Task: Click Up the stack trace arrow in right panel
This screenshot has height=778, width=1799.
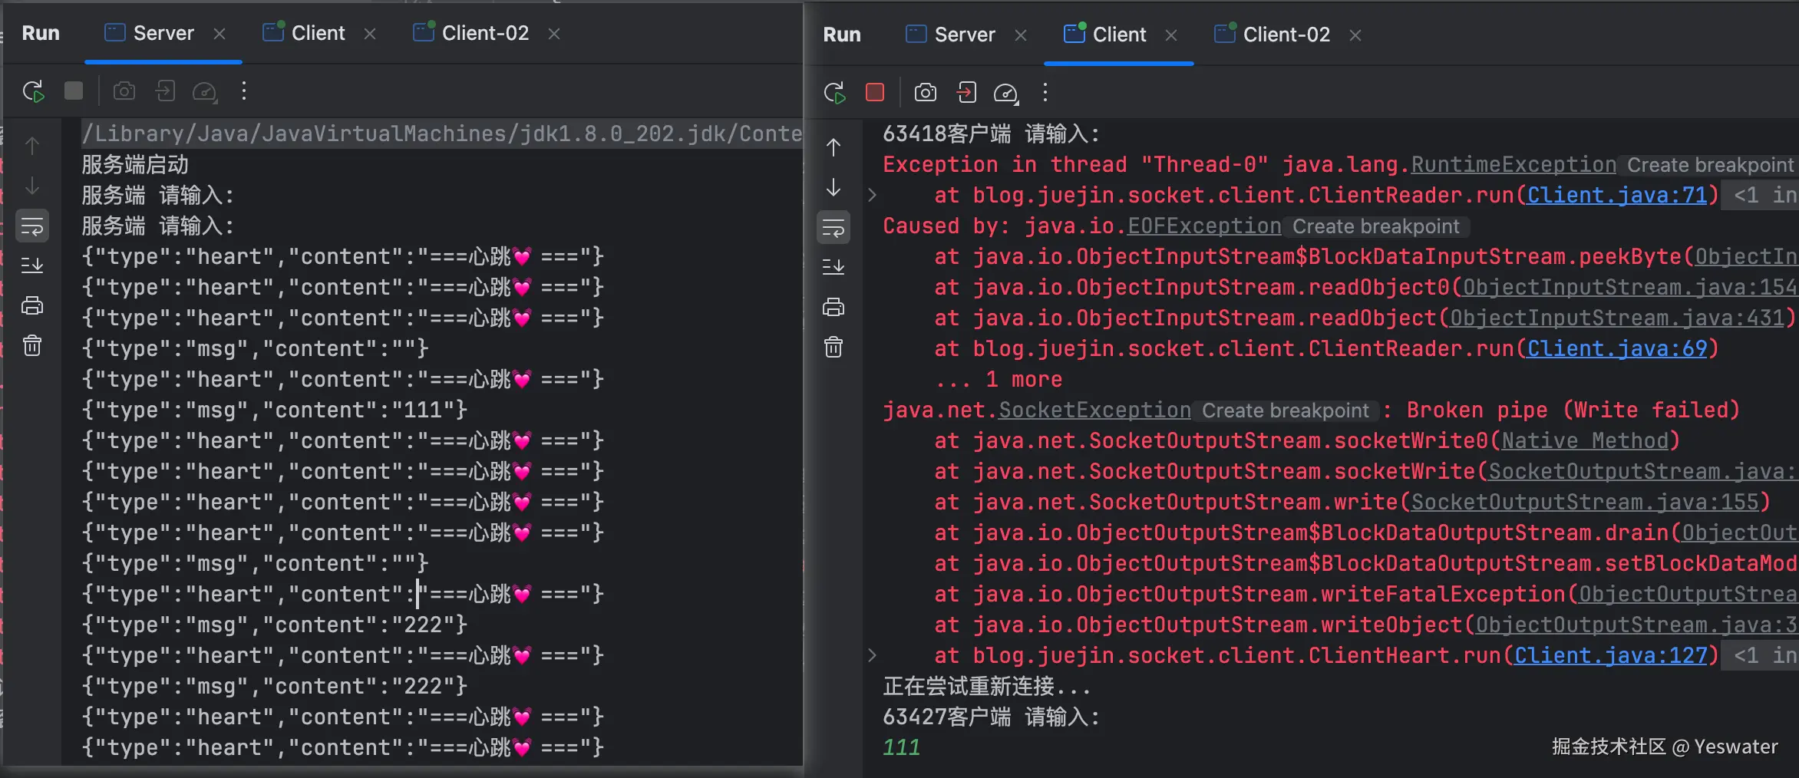Action: point(833,147)
